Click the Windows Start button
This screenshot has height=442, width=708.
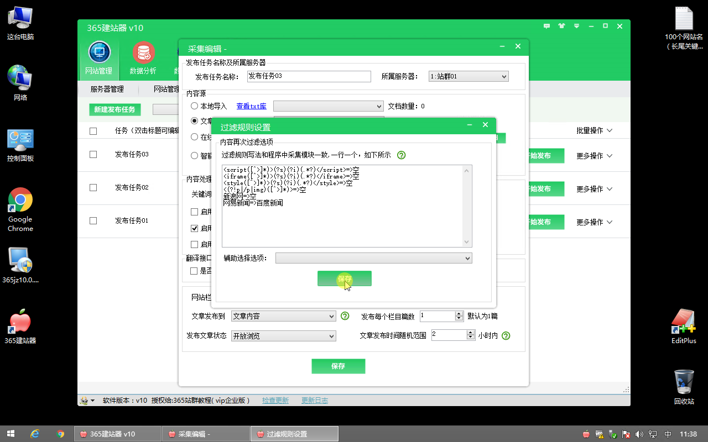tap(10, 434)
